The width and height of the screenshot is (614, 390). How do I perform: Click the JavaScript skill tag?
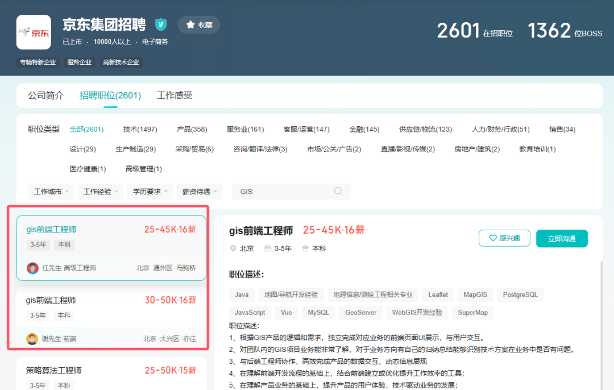(250, 313)
